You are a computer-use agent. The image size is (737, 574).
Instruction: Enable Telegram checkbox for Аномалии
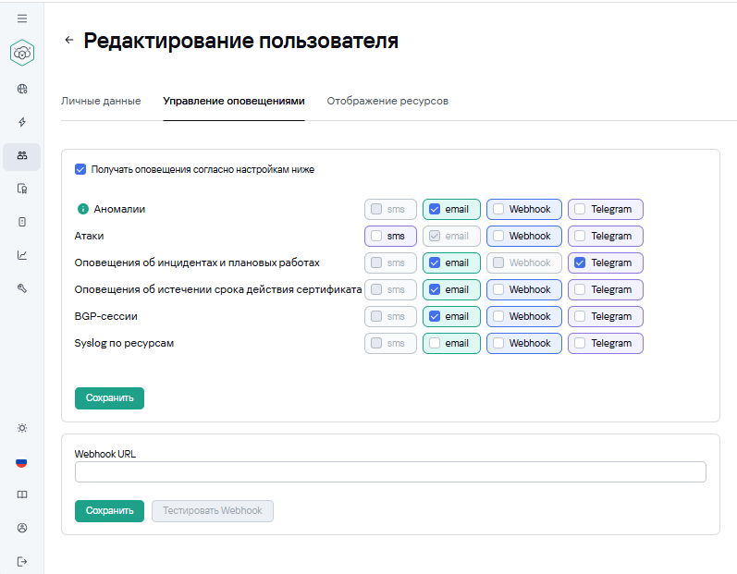[580, 210]
